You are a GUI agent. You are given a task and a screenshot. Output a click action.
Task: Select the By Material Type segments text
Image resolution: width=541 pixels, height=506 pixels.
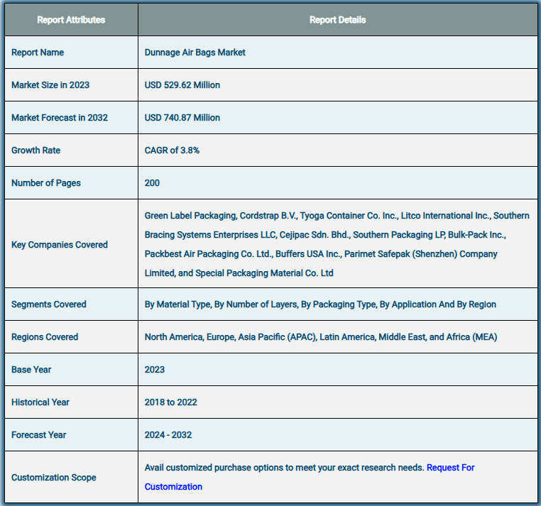320,304
